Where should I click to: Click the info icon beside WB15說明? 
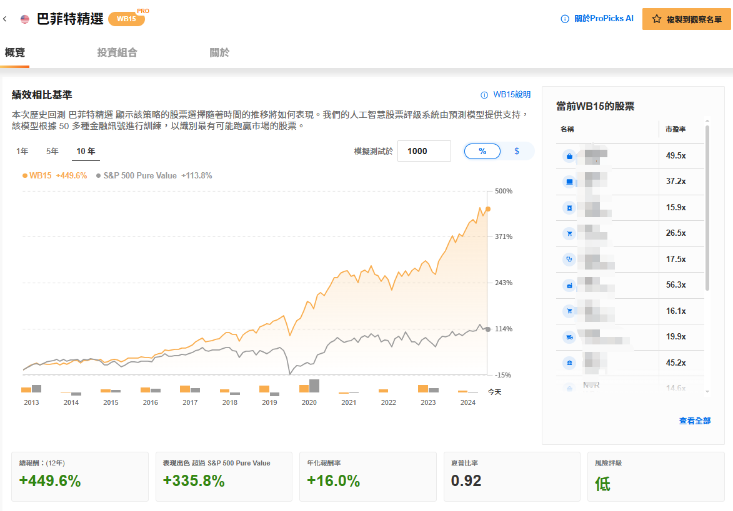(x=484, y=95)
